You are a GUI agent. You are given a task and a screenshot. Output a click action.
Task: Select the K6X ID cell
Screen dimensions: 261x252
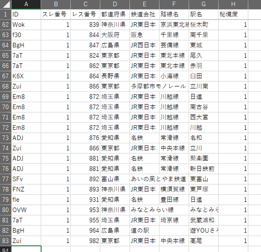click(26, 76)
